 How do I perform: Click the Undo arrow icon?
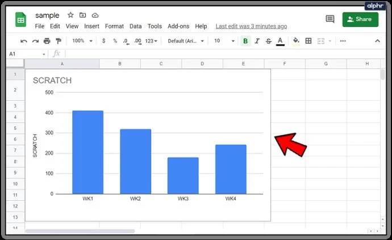pyautogui.click(x=24, y=41)
